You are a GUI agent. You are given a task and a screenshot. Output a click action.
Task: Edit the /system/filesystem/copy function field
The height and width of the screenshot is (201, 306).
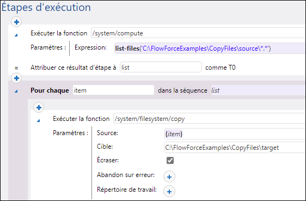click(210, 118)
